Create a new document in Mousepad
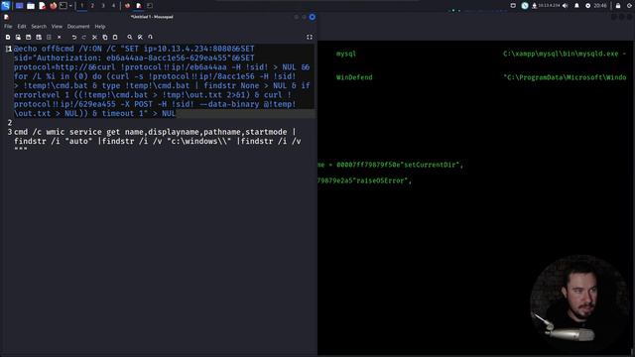Image resolution: width=635 pixels, height=357 pixels. coord(8,38)
